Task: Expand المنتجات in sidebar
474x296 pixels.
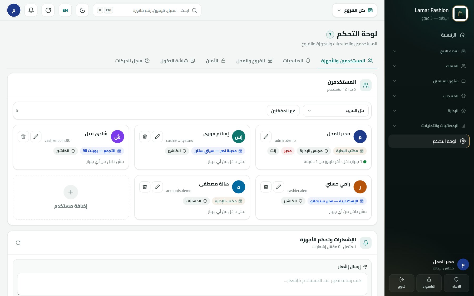Action: click(x=429, y=96)
